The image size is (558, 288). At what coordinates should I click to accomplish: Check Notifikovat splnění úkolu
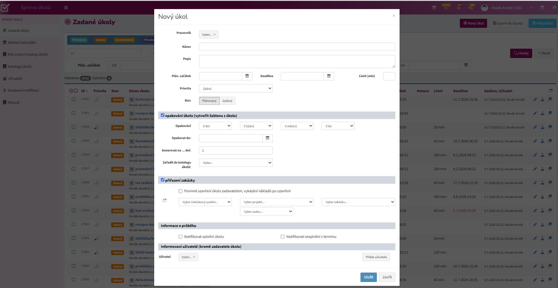[181, 237]
